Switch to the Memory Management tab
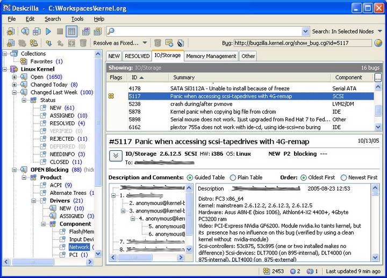This screenshot has height=278, width=387. [211, 56]
